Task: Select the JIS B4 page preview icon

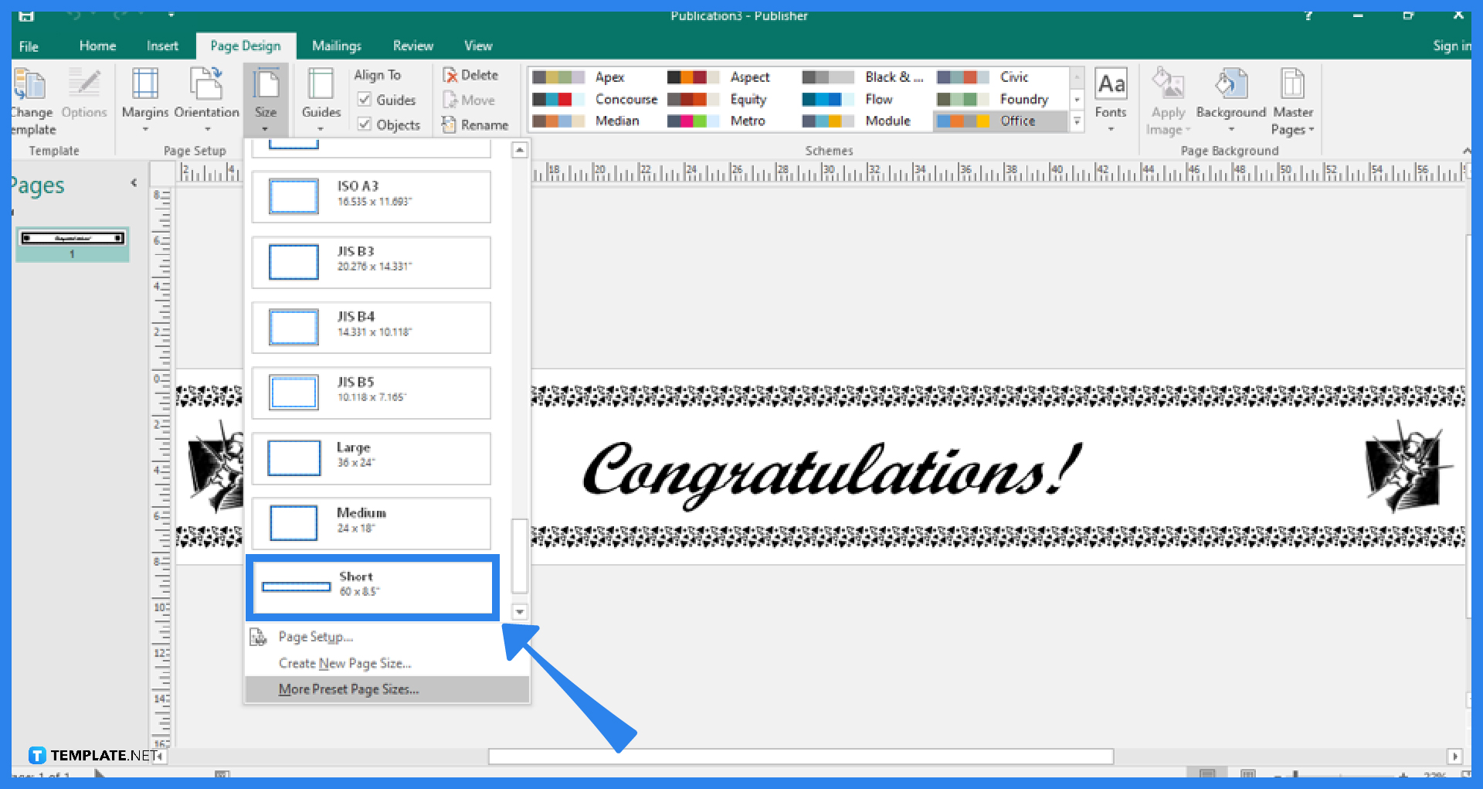Action: tap(294, 327)
